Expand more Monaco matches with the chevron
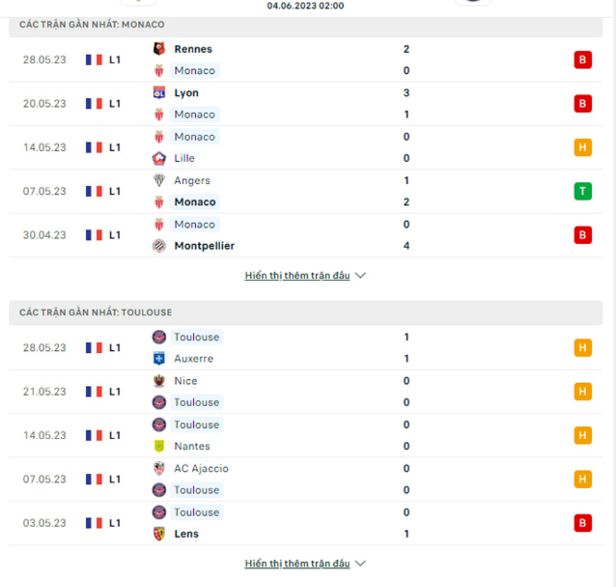The height and width of the screenshot is (587, 616). coord(360,276)
